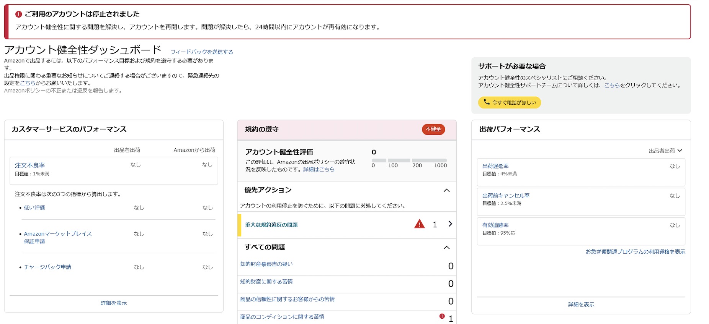Click お急ぎ便関連プログラムの利用資格を表示 link
Viewport: 709px width, 324px height.
coord(635,252)
